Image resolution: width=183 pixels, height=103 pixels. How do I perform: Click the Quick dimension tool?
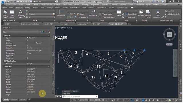(80, 14)
